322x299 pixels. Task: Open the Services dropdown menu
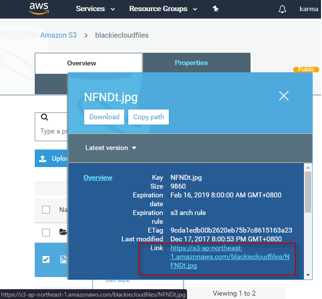click(95, 9)
